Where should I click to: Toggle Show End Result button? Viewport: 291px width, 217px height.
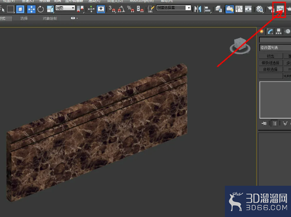coord(275,123)
